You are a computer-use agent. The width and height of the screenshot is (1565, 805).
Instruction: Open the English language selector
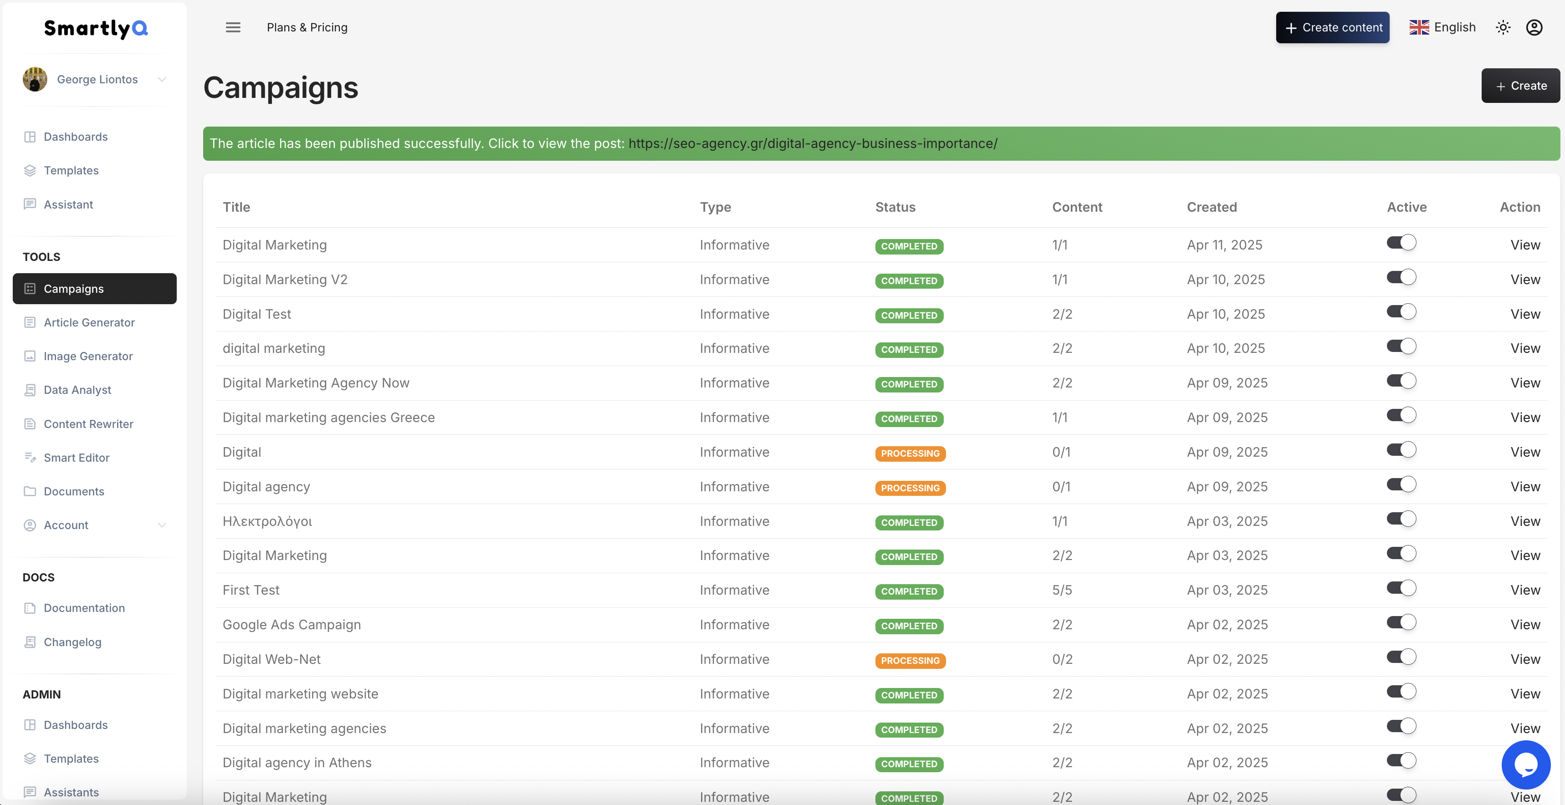pos(1442,27)
